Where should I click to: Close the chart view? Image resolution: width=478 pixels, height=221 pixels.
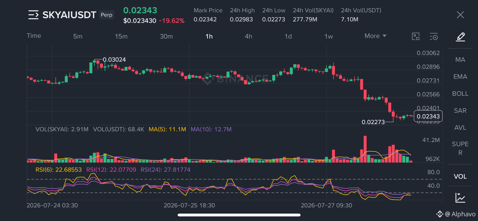point(460,15)
